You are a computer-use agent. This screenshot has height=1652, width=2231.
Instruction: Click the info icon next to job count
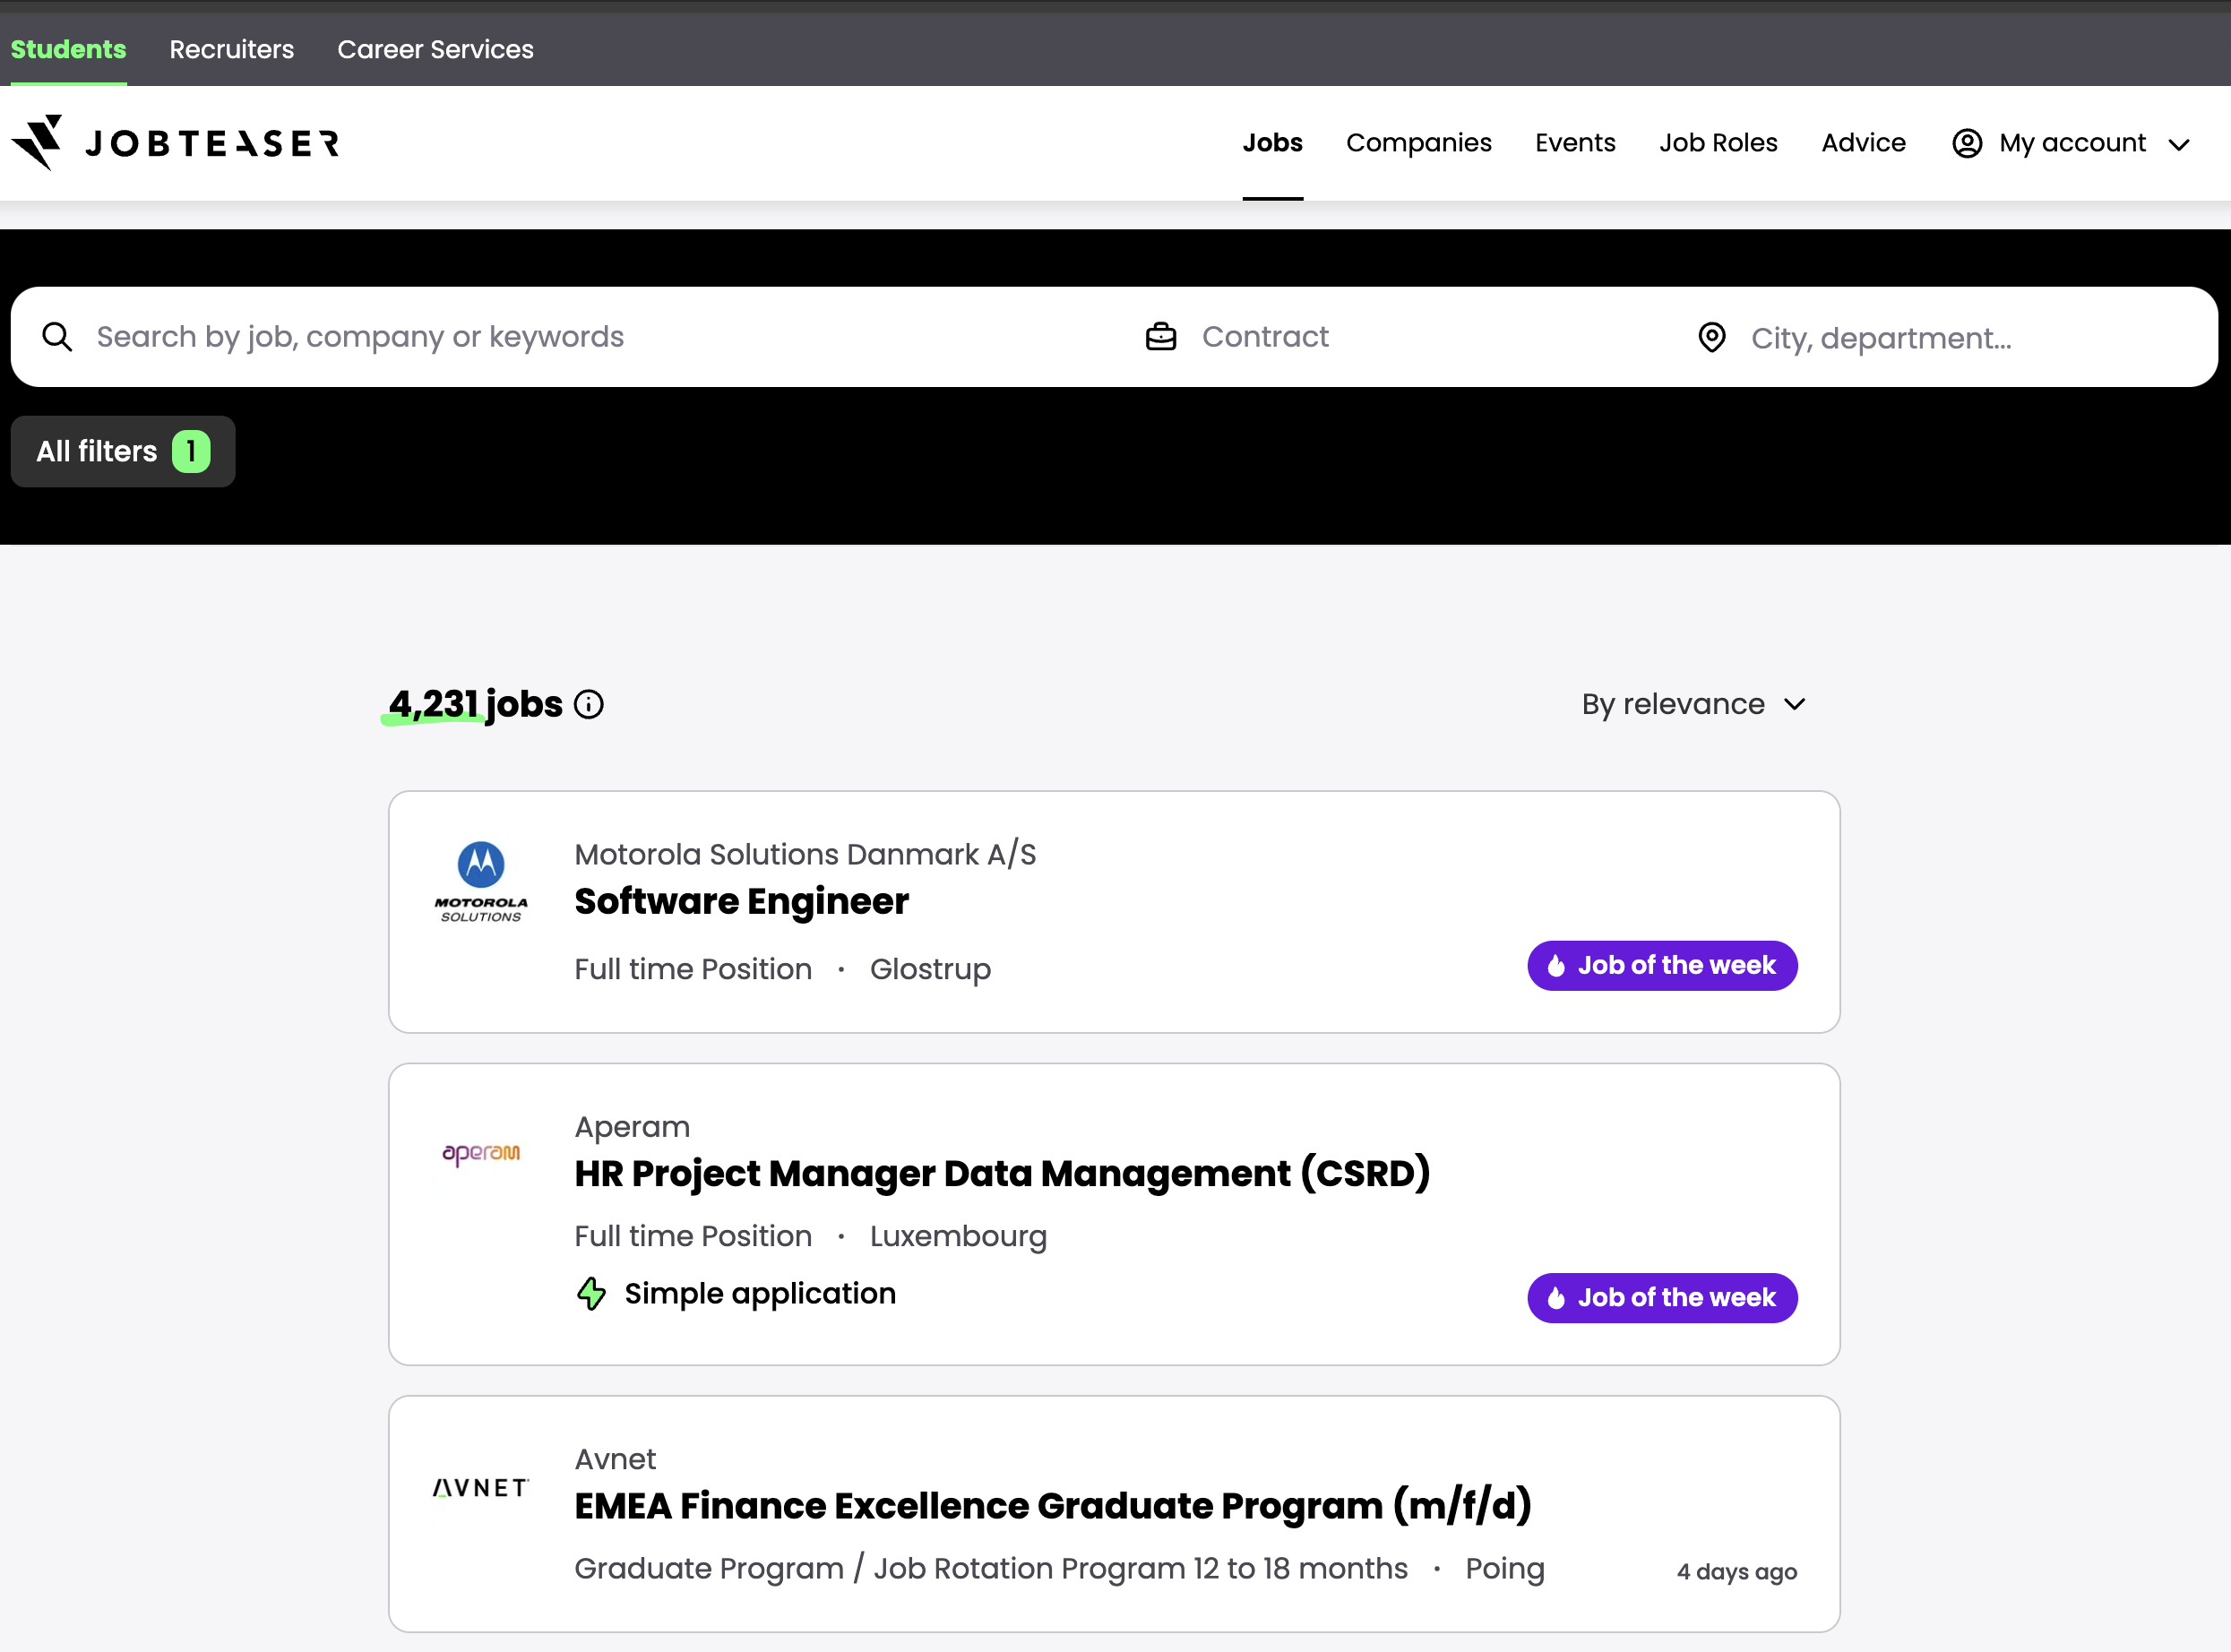pyautogui.click(x=589, y=704)
